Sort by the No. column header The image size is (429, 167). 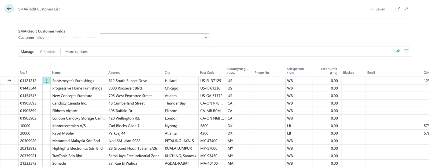pyautogui.click(x=23, y=72)
